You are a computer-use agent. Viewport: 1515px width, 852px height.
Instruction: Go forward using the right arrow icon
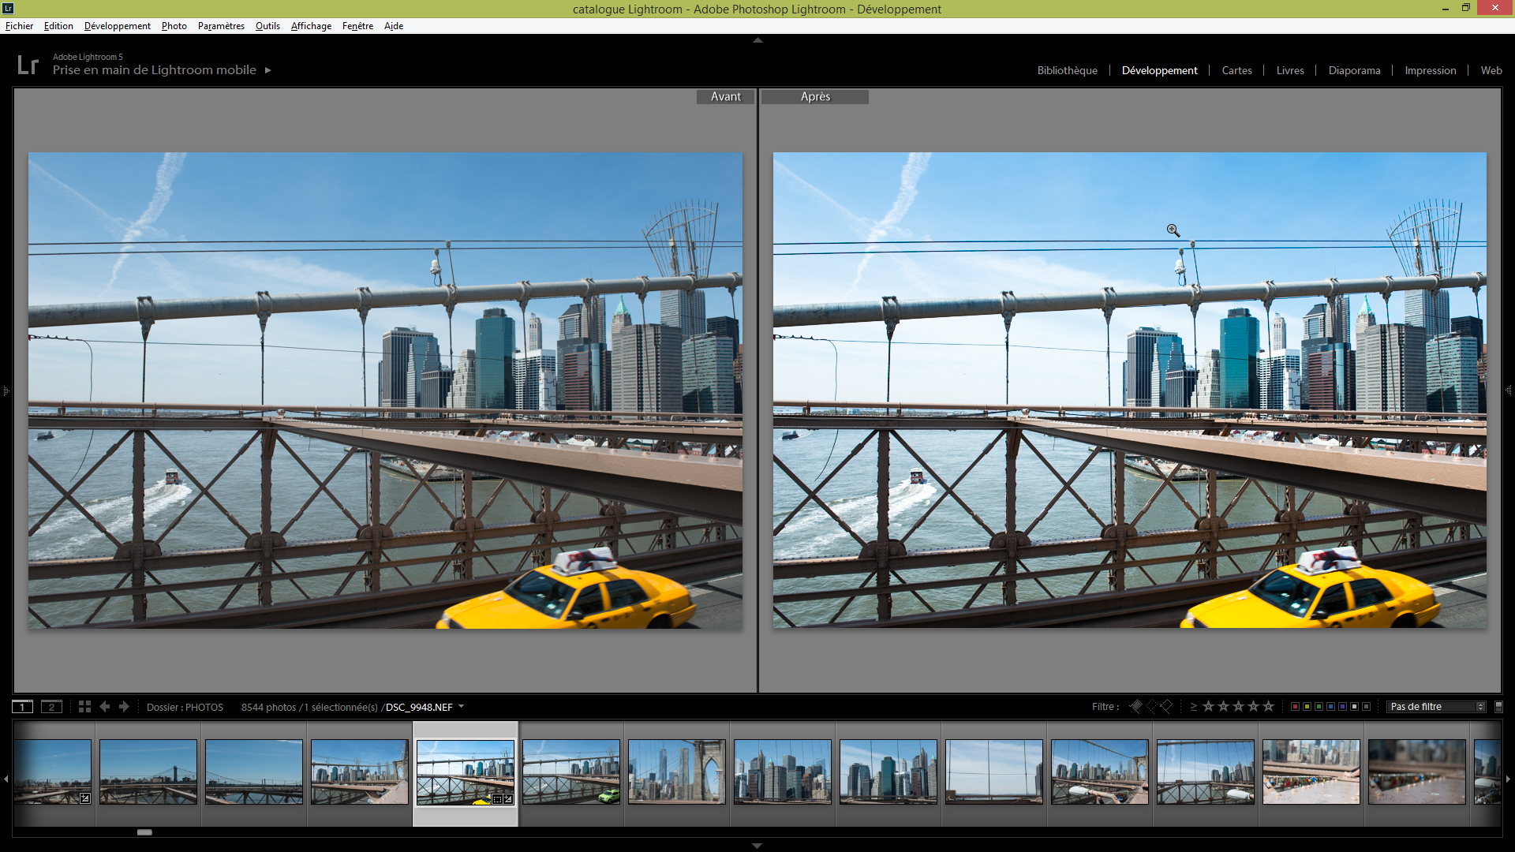(x=124, y=707)
